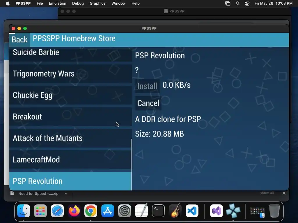298x223 pixels.
Task: Select PSP Revolution highlighted entry
Action: (x=70, y=181)
